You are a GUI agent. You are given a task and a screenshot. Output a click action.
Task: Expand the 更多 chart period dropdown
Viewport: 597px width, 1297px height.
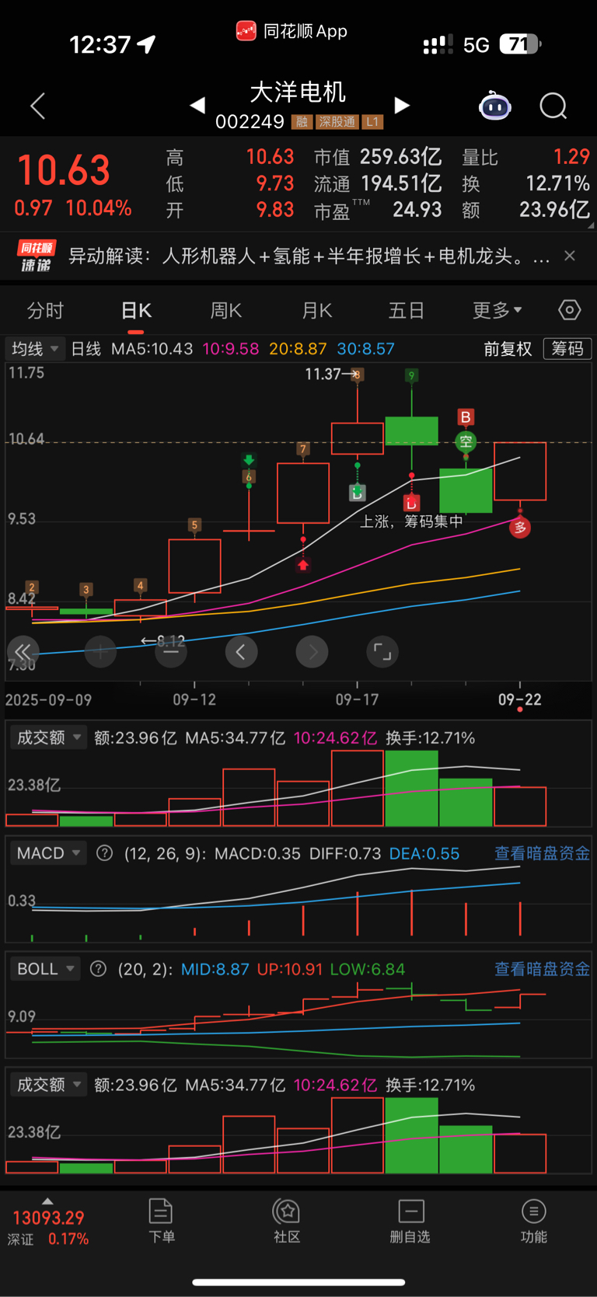497,311
